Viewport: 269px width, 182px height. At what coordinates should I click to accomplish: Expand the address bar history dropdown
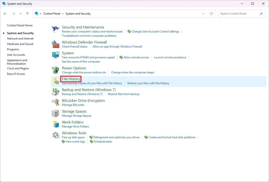[x=203, y=14]
